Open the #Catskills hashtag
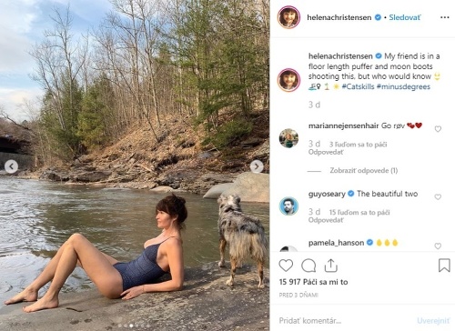 (358, 86)
